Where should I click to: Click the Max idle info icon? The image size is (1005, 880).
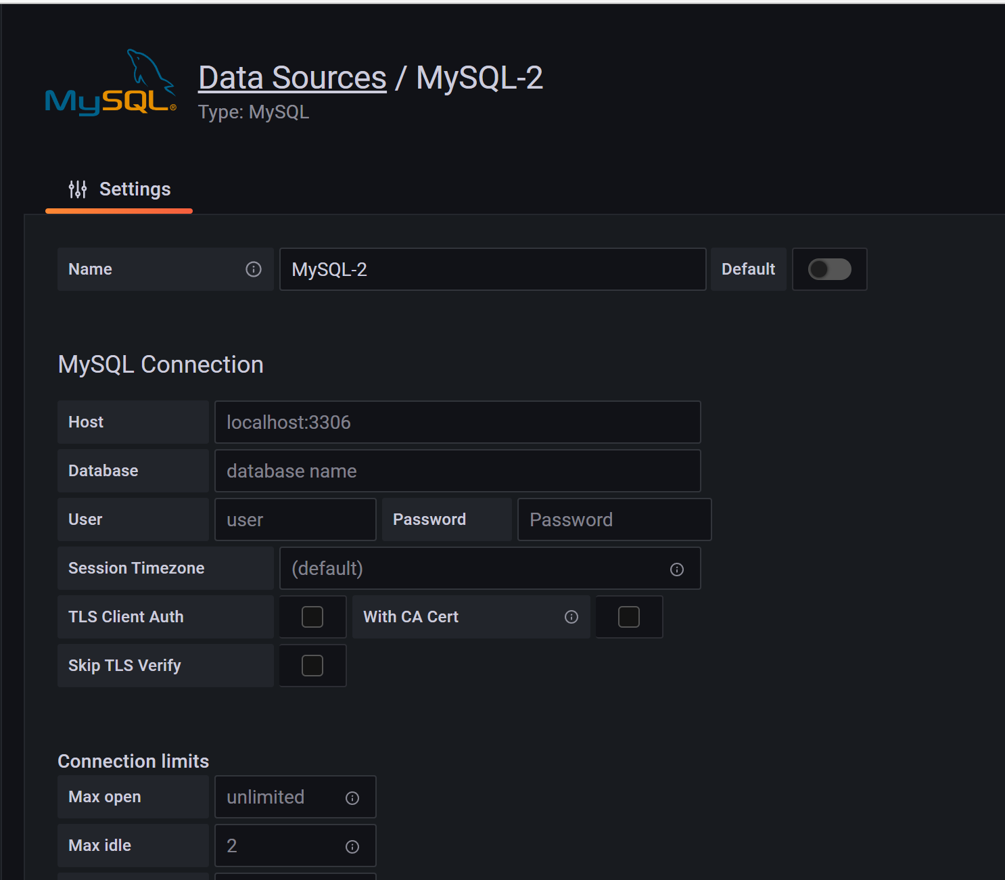[352, 846]
